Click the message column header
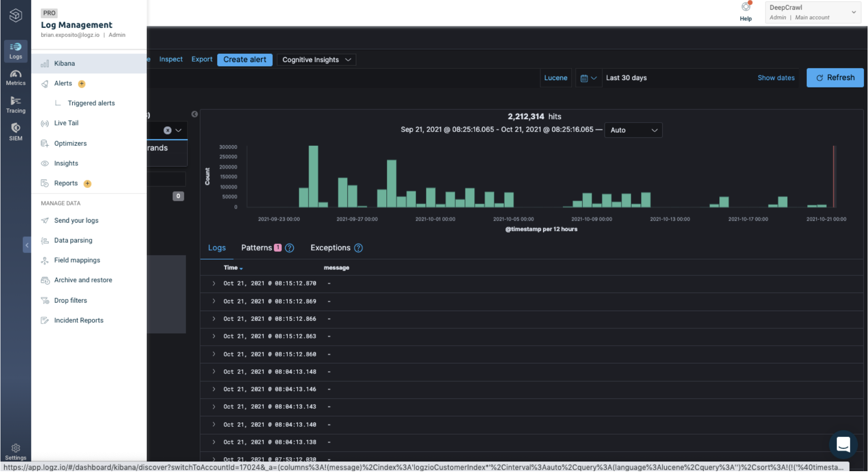Viewport: 868px width, 473px height. [336, 268]
